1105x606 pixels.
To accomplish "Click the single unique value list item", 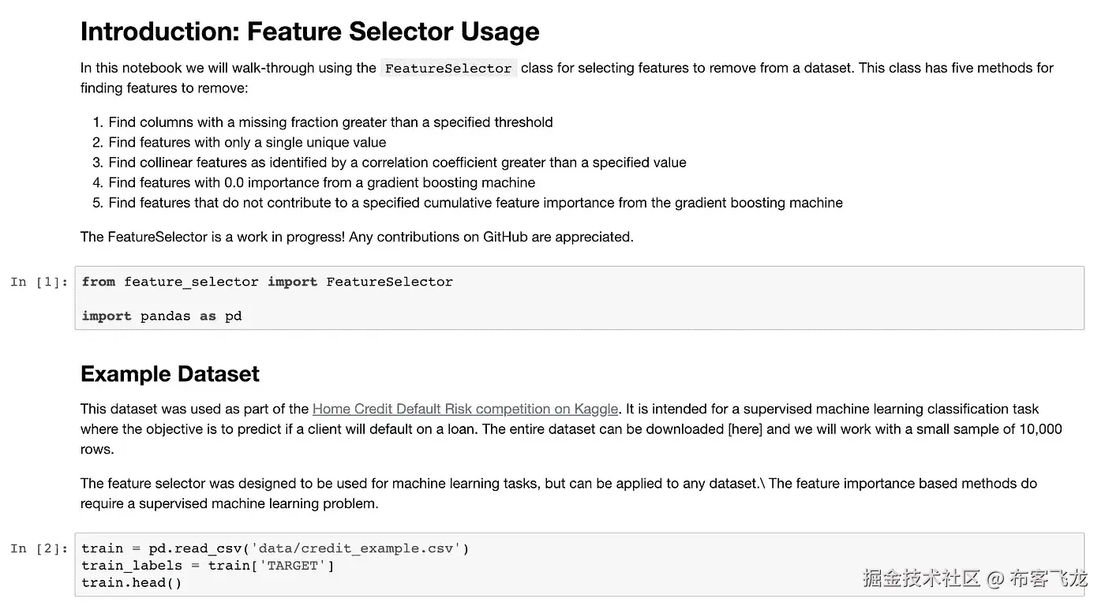I will point(247,142).
